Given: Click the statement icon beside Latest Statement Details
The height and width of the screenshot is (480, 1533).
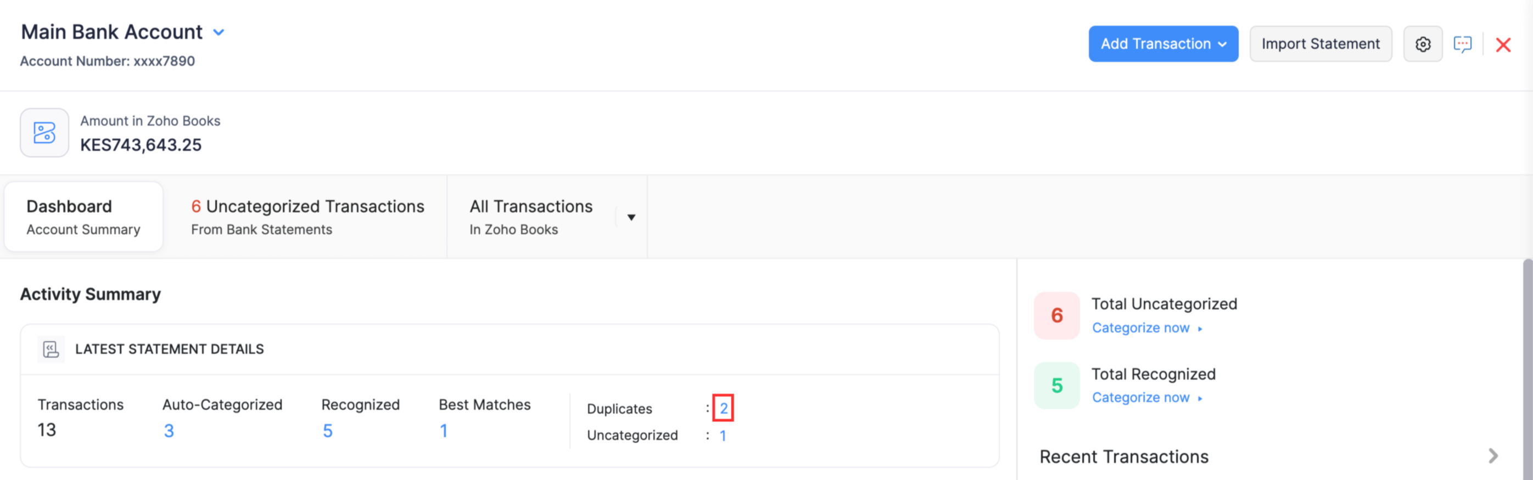Looking at the screenshot, I should coord(51,349).
